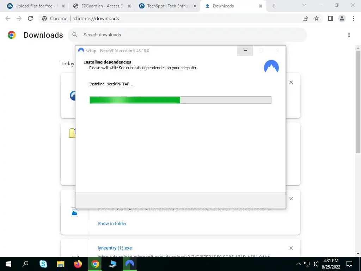The image size is (361, 271).
Task: Remove lyncentry (1).exe from list
Action: (291, 248)
